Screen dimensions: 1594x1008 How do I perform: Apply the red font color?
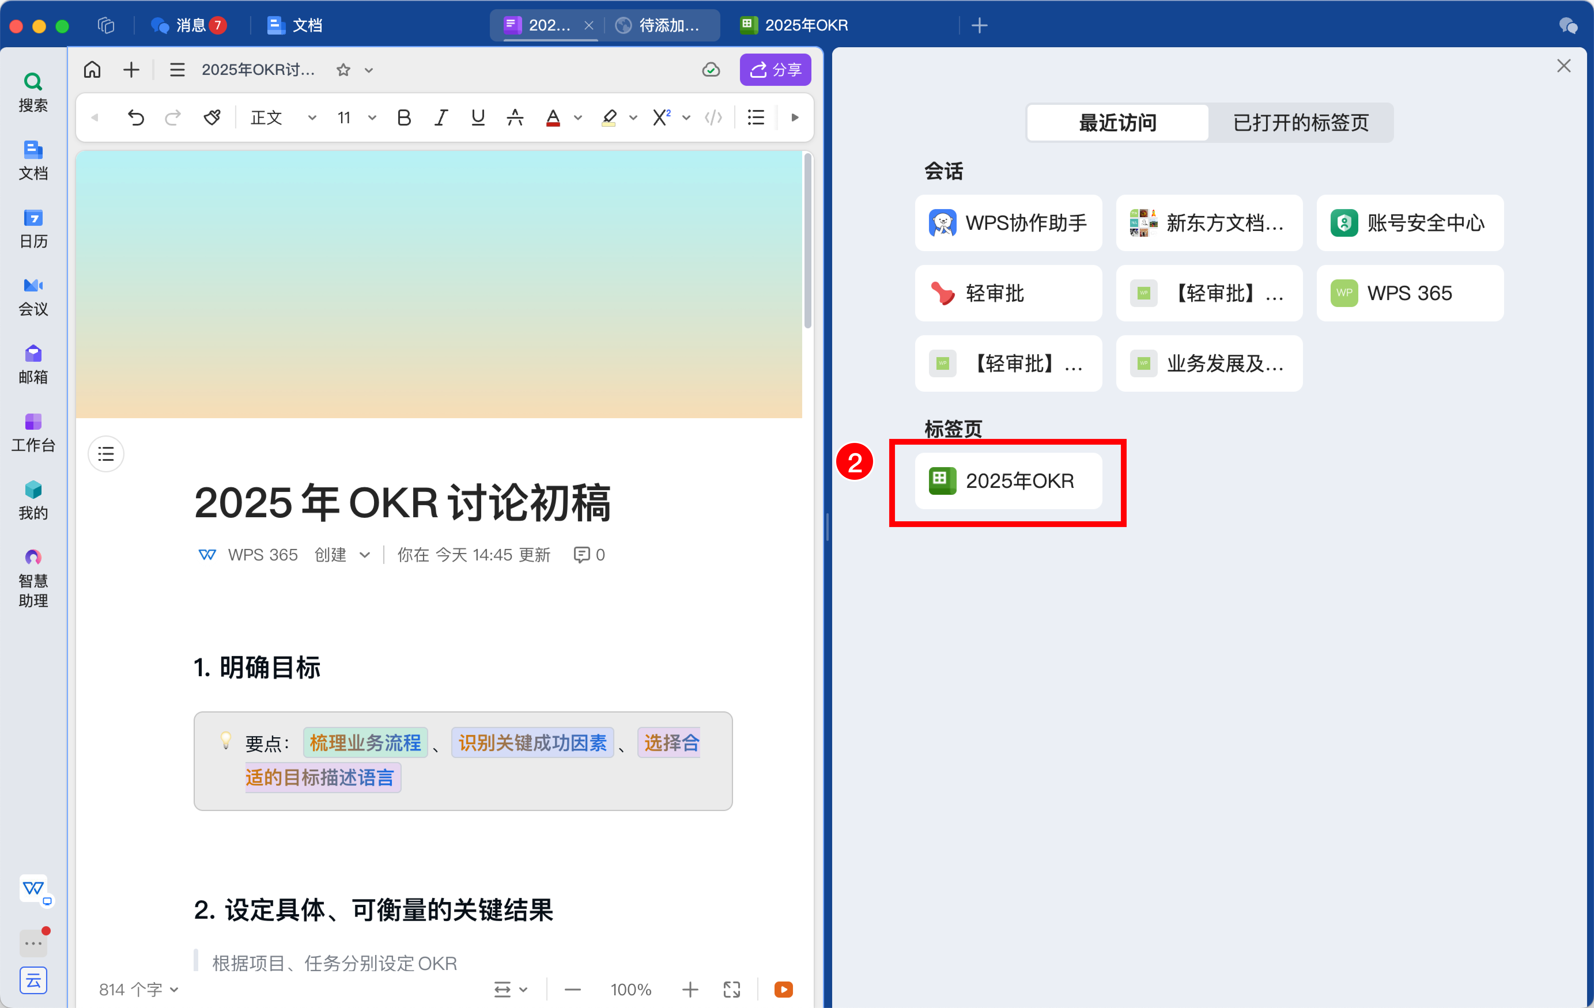554,118
